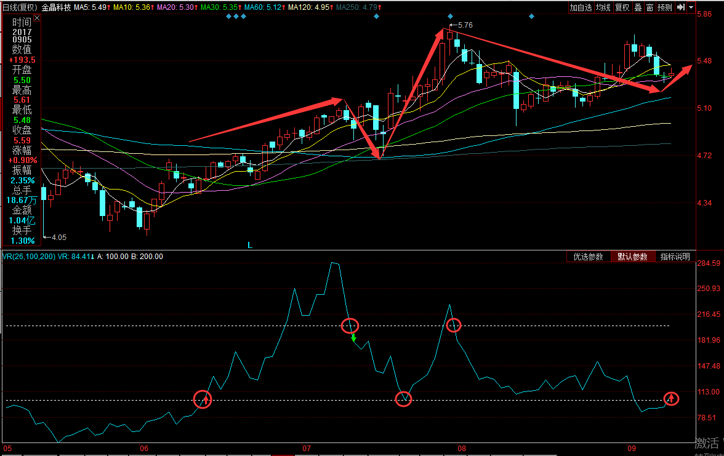Open the 指标说明 indicator description
The image size is (724, 456).
tap(675, 257)
